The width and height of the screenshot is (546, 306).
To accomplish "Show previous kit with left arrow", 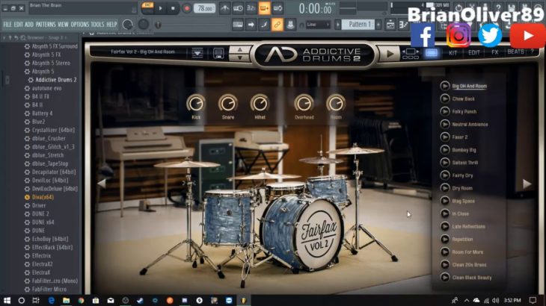I will coord(102,183).
